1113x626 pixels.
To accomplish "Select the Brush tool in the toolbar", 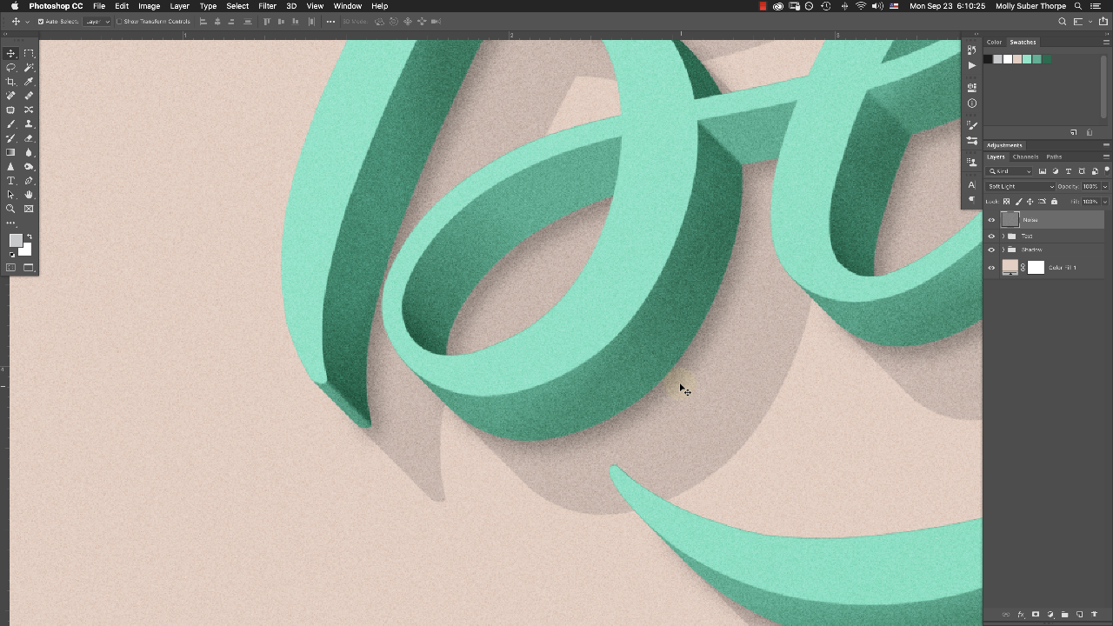I will coord(10,124).
